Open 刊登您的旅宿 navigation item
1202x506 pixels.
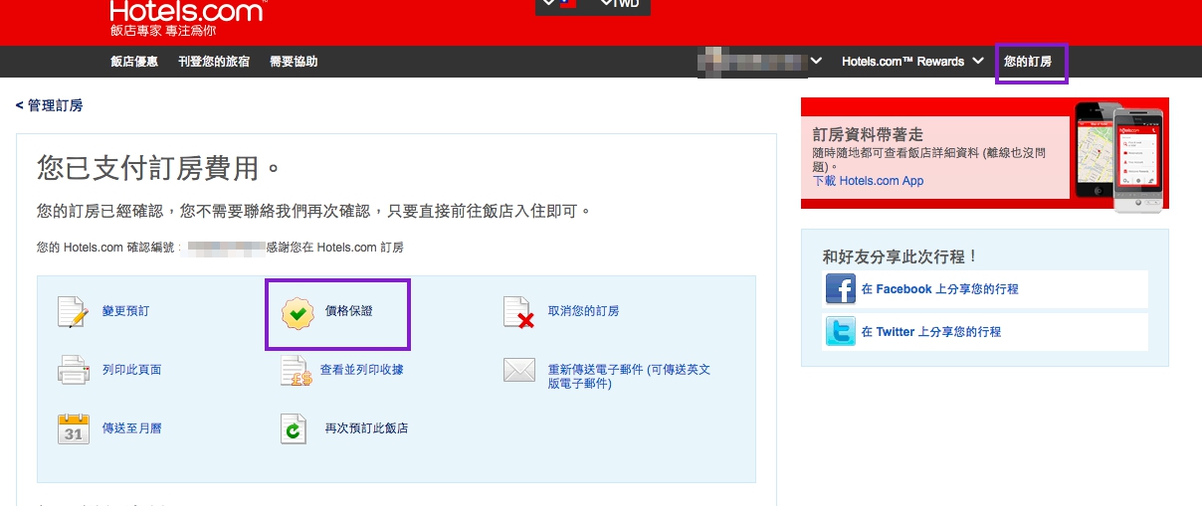(214, 62)
